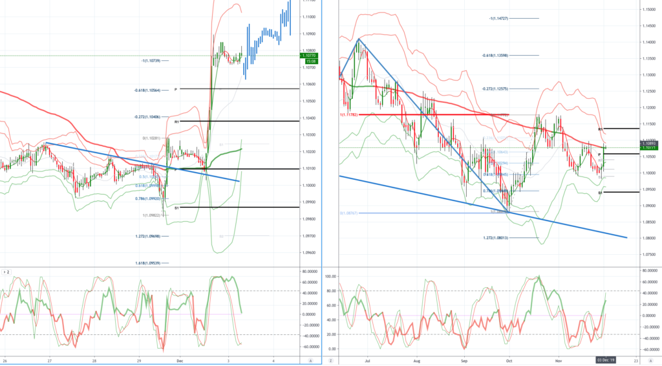Select the P pivot label on left chart
The image size is (662, 366).
pos(176,89)
